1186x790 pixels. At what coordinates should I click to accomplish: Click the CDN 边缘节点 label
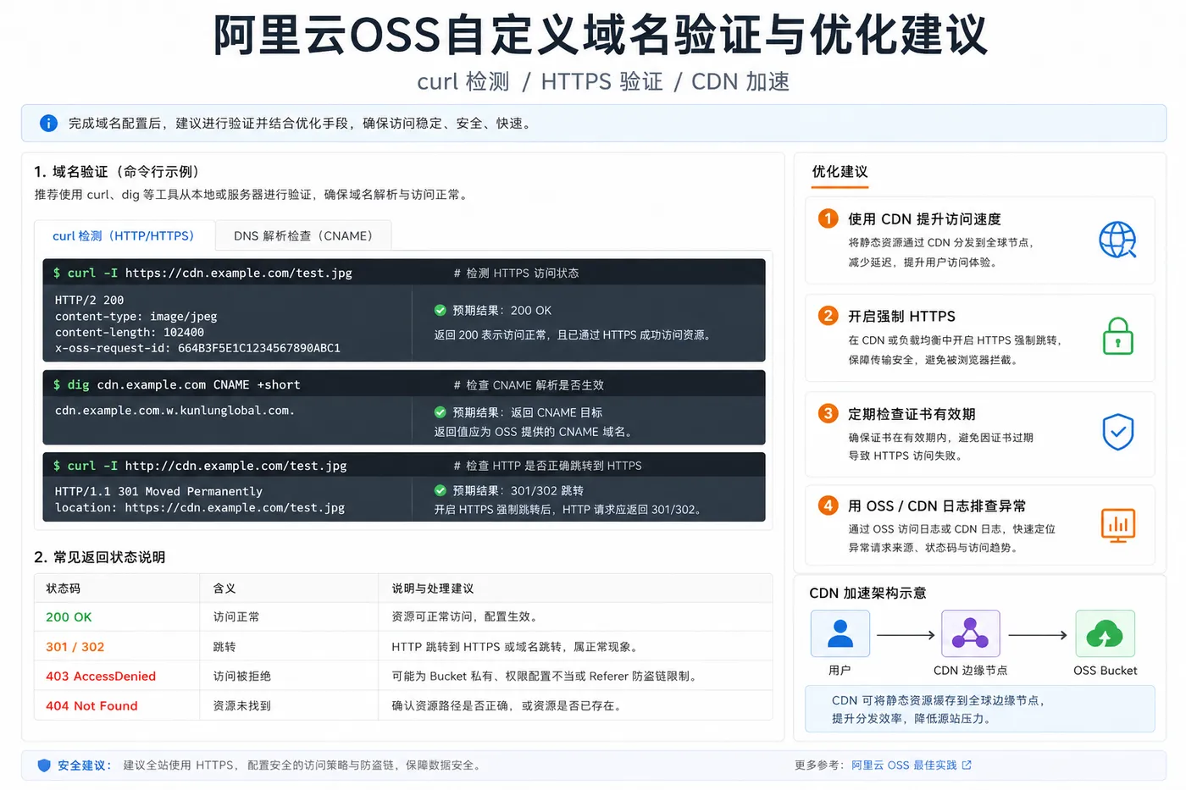[970, 671]
